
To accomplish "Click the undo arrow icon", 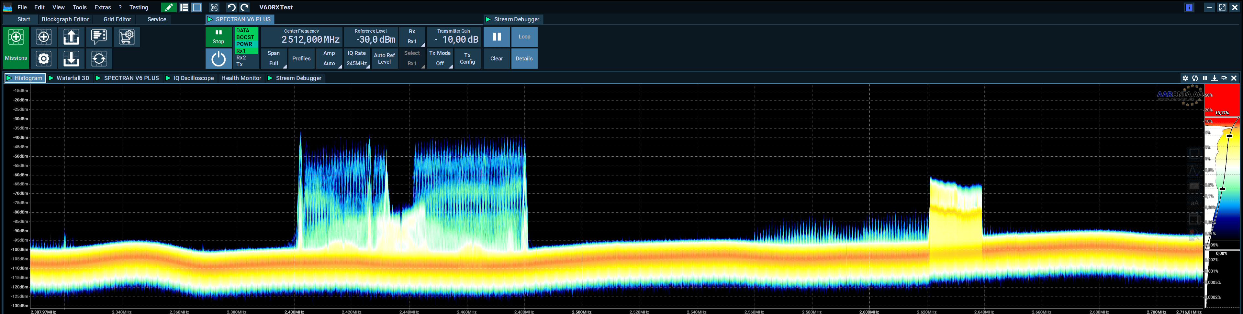I will point(232,7).
